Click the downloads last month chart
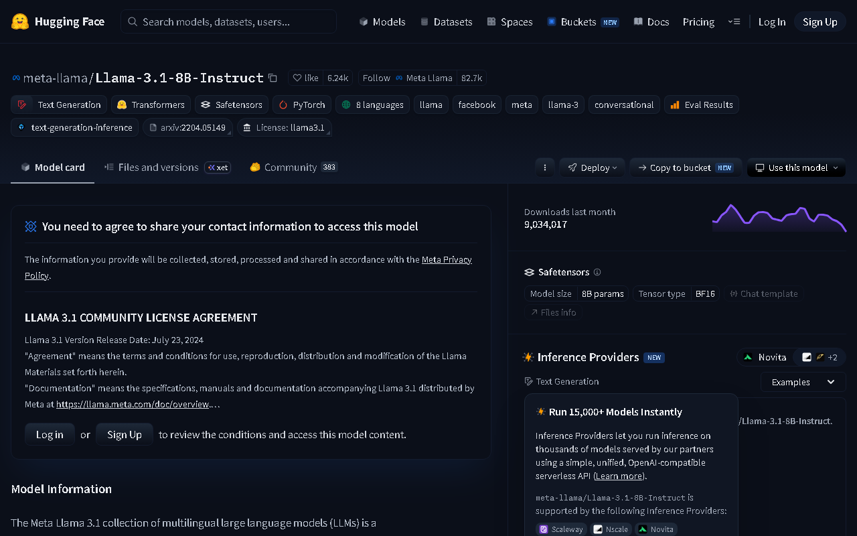Image resolution: width=857 pixels, height=536 pixels. coord(779,218)
